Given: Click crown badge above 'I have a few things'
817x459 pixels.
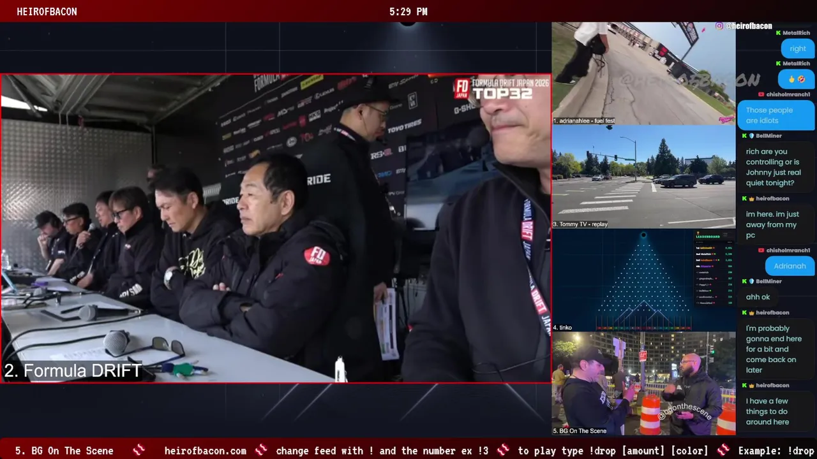Looking at the screenshot, I should (x=751, y=385).
